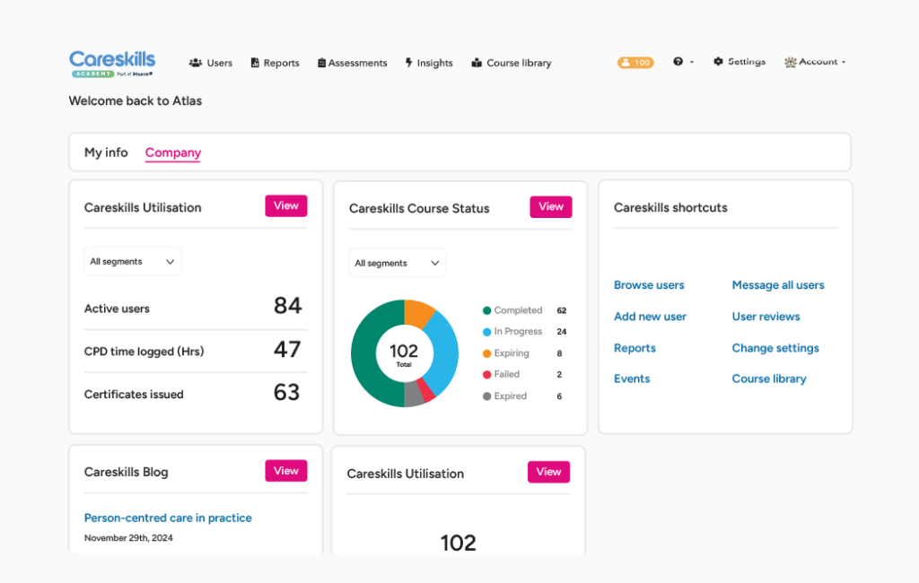Open the Browse users shortcut link
Viewport: 919px width, 583px height.
tap(649, 285)
